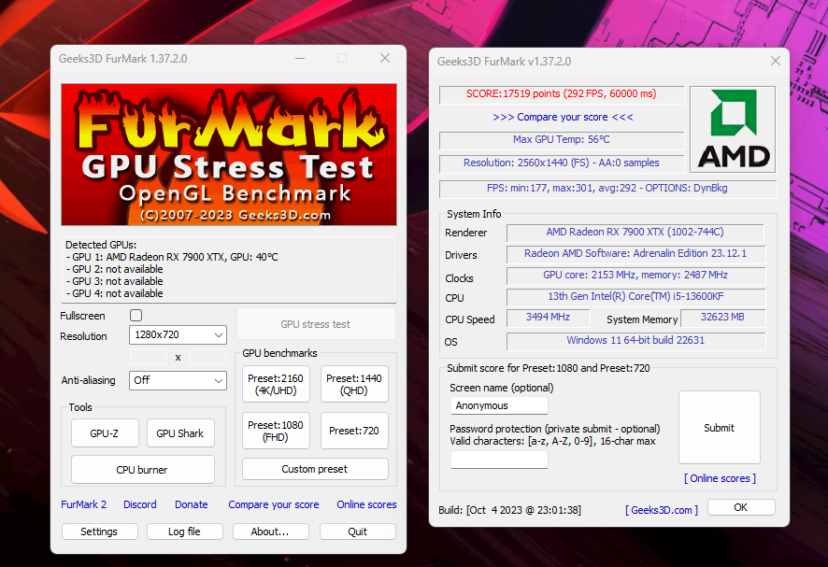The height and width of the screenshot is (567, 828).
Task: Click the Screen name field containing Anonymous
Action: tap(499, 405)
